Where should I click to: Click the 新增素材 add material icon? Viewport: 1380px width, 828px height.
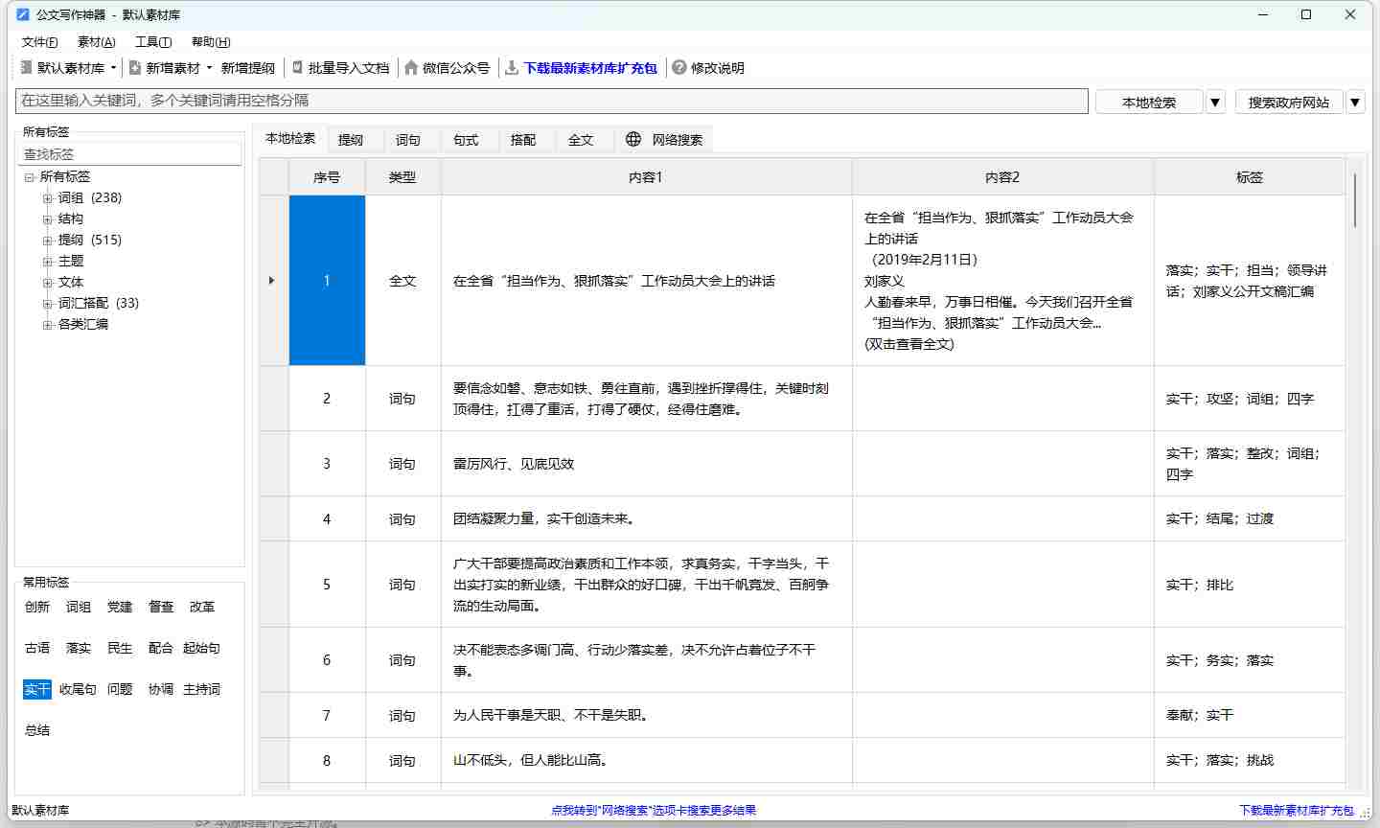coord(135,68)
